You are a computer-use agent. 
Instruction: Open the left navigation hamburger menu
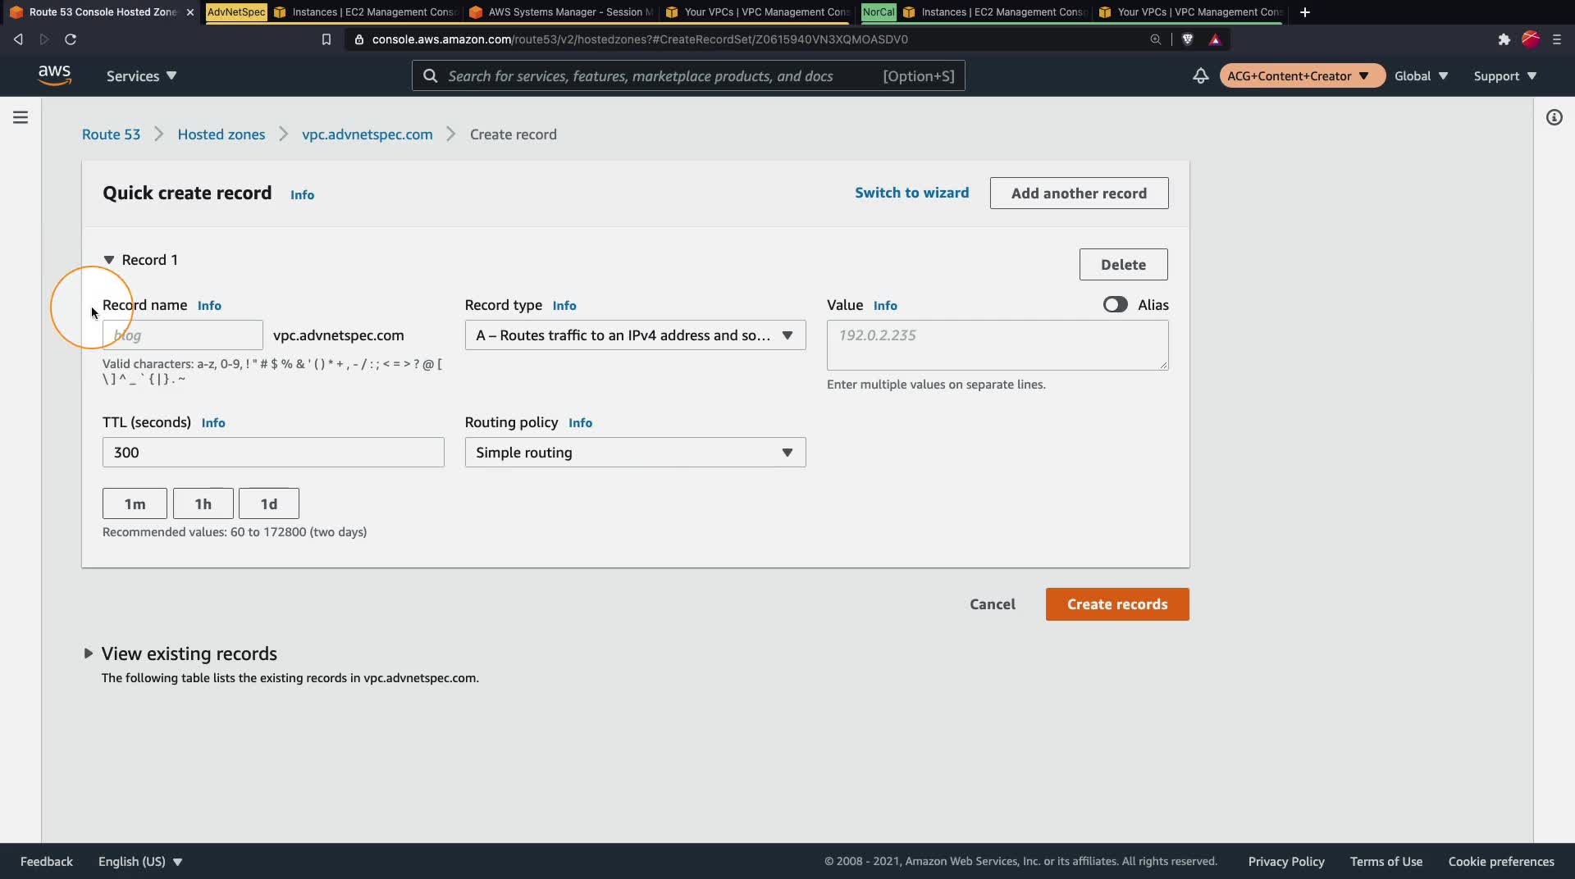tap(21, 117)
